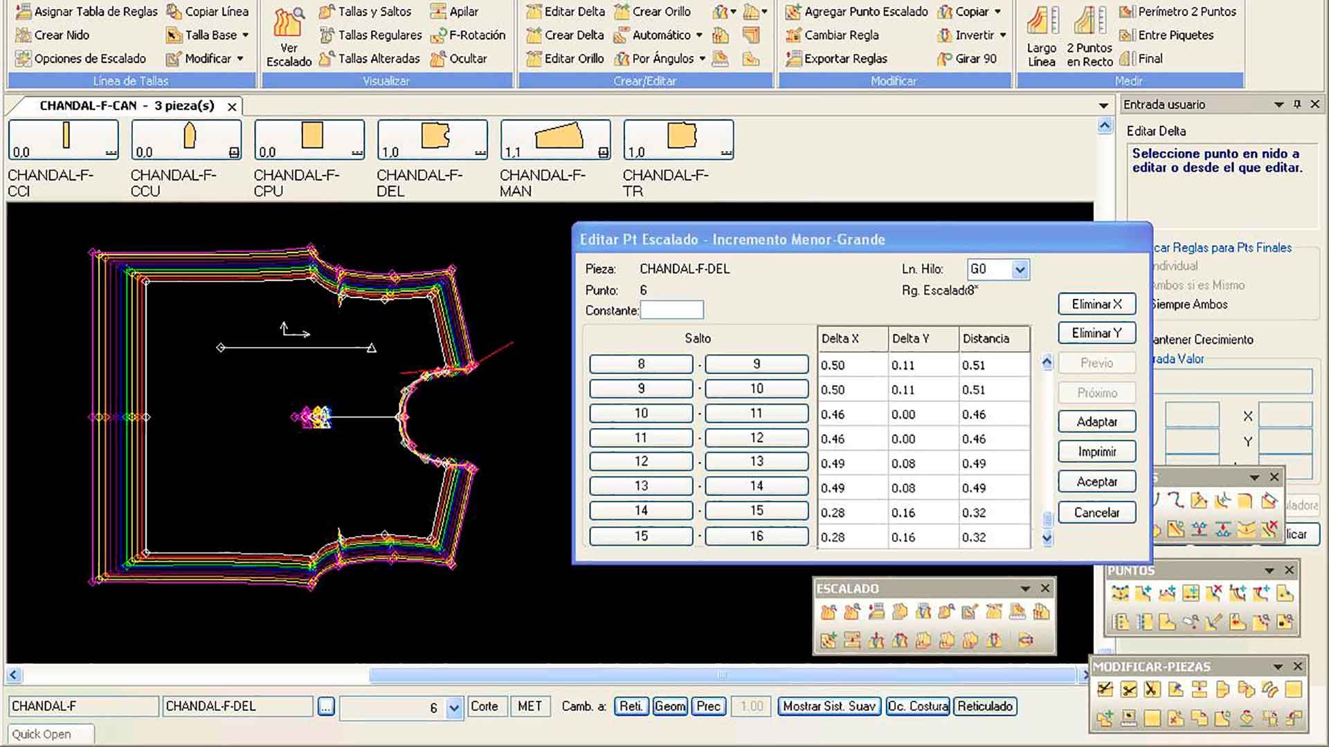Image resolution: width=1329 pixels, height=747 pixels.
Task: Expand the Talla Base dropdown arrow
Action: (x=246, y=35)
